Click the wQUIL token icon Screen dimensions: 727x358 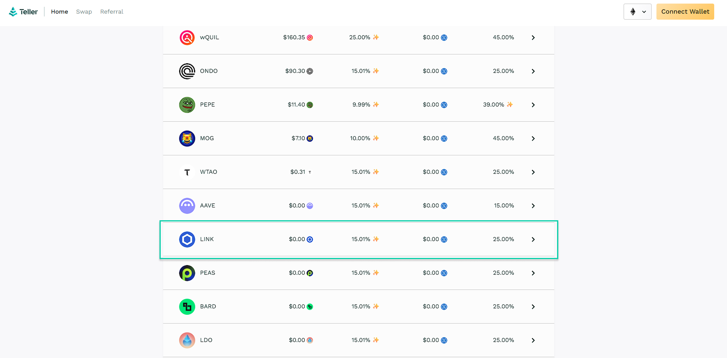pos(187,38)
